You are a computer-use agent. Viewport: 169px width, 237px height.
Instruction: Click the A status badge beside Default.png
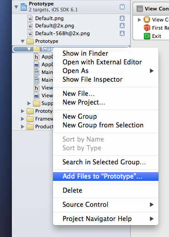tap(122, 18)
